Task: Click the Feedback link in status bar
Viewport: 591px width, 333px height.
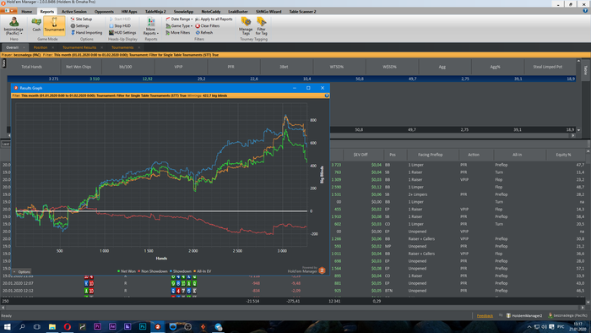Action: tap(485, 315)
